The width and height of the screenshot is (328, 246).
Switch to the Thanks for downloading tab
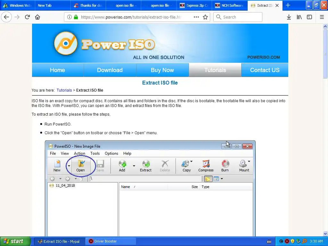(x=88, y=5)
